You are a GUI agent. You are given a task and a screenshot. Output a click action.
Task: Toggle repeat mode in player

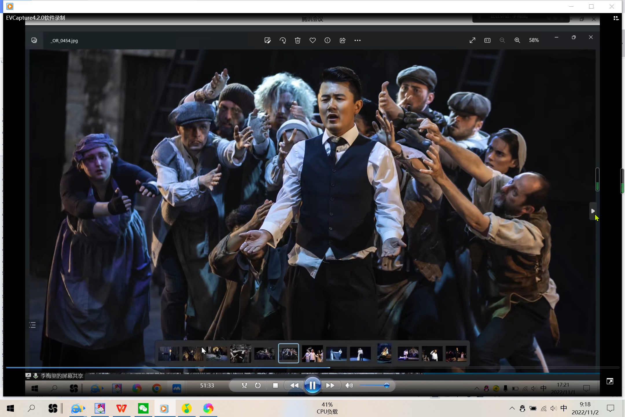tap(258, 385)
